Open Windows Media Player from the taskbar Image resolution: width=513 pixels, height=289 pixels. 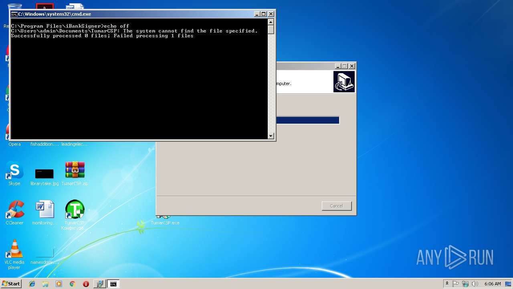tap(59, 284)
